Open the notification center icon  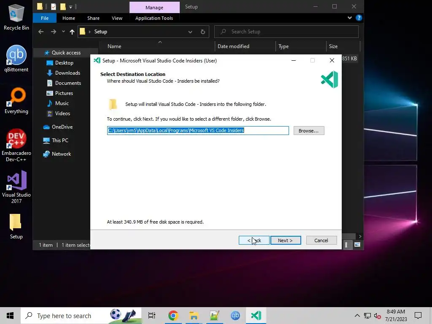point(418,316)
